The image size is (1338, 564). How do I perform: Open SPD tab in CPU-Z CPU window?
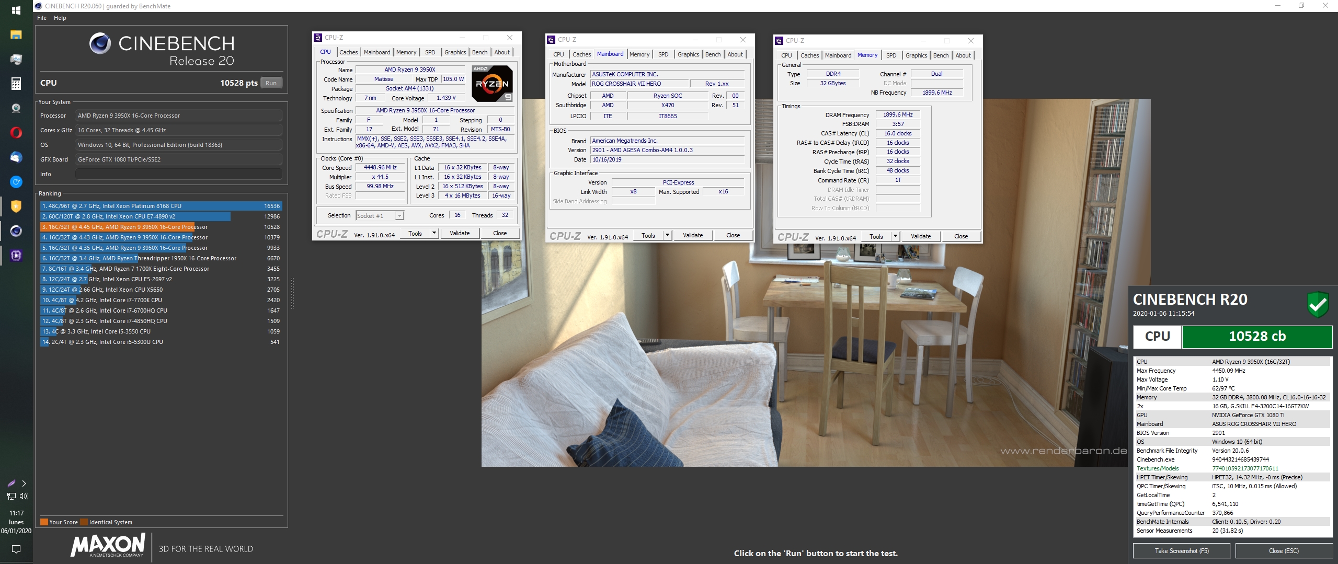pos(430,52)
